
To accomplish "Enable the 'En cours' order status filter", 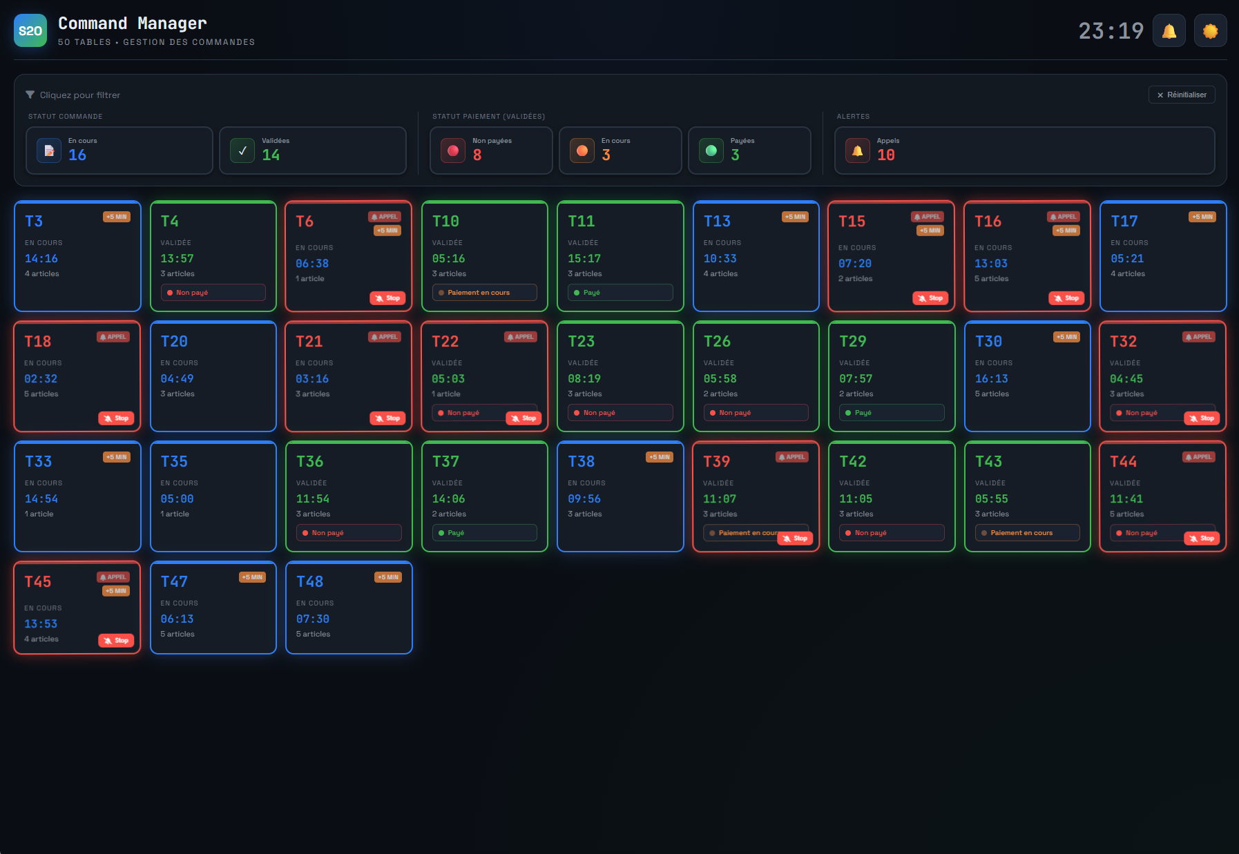I will pos(119,150).
